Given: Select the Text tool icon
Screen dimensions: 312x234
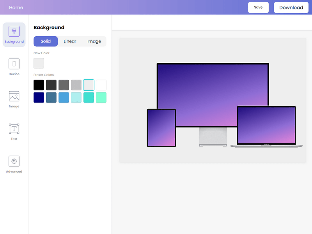Looking at the screenshot, I should click(14, 129).
